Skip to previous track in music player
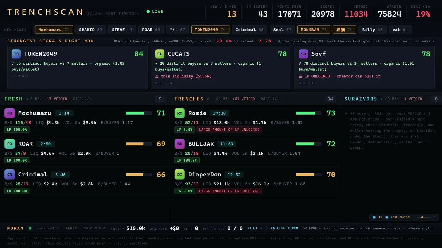This screenshot has width=442, height=248. coord(374,217)
